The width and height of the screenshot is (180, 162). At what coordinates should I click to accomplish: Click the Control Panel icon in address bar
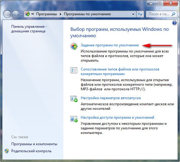click(x=27, y=14)
